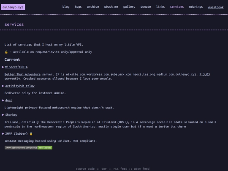Screen dimensions: 228x171
Task: Open the webrings page
Action: (196, 7)
